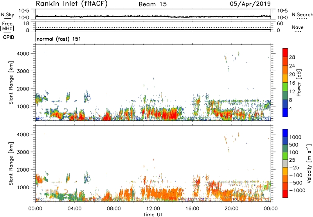Viewport: 313px width, 217px height.
Task: Select the 'Velocity [m s-1]' colorbar title
Action: pos(309,163)
